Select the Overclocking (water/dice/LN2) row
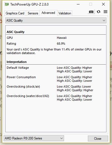 [x=56, y=98]
